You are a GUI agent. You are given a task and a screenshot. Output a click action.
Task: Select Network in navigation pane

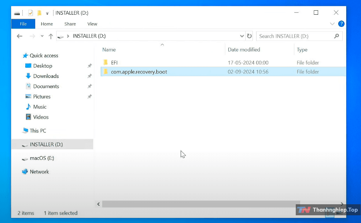coord(39,172)
